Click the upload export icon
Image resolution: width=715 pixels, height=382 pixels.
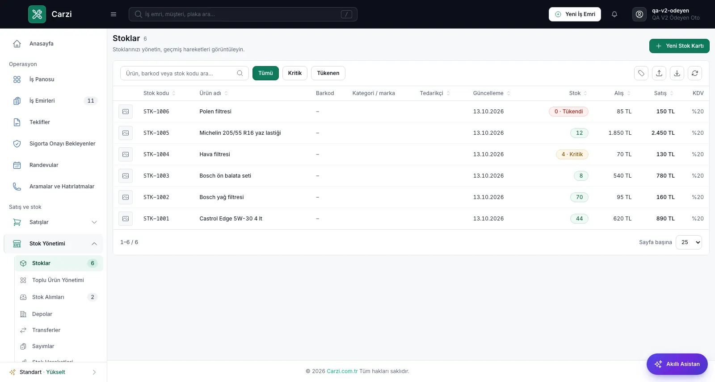pyautogui.click(x=659, y=73)
